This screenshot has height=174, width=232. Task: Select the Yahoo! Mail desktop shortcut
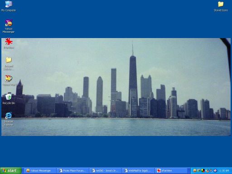[9, 81]
